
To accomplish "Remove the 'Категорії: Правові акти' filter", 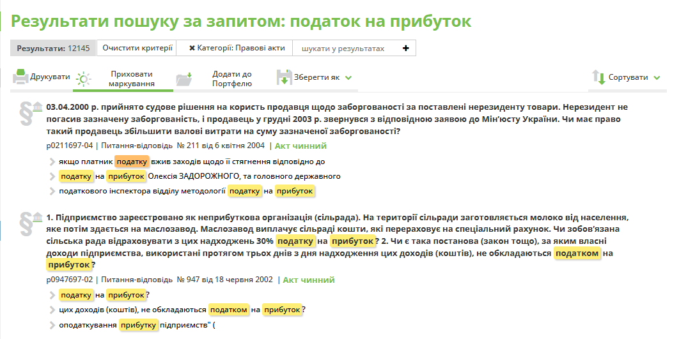I will [x=192, y=49].
